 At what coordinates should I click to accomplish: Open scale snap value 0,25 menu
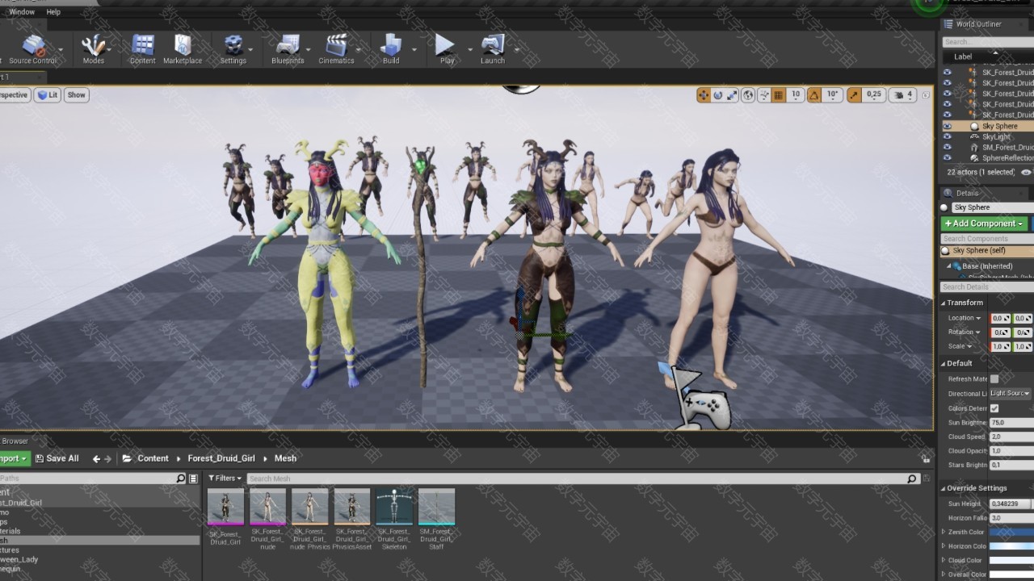tap(874, 95)
